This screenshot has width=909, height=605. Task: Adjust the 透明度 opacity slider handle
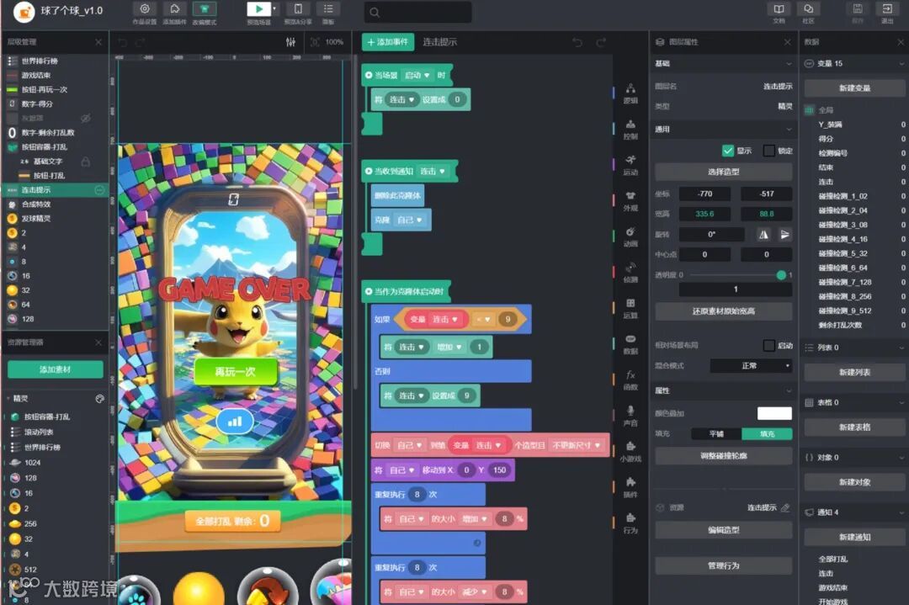tap(781, 275)
